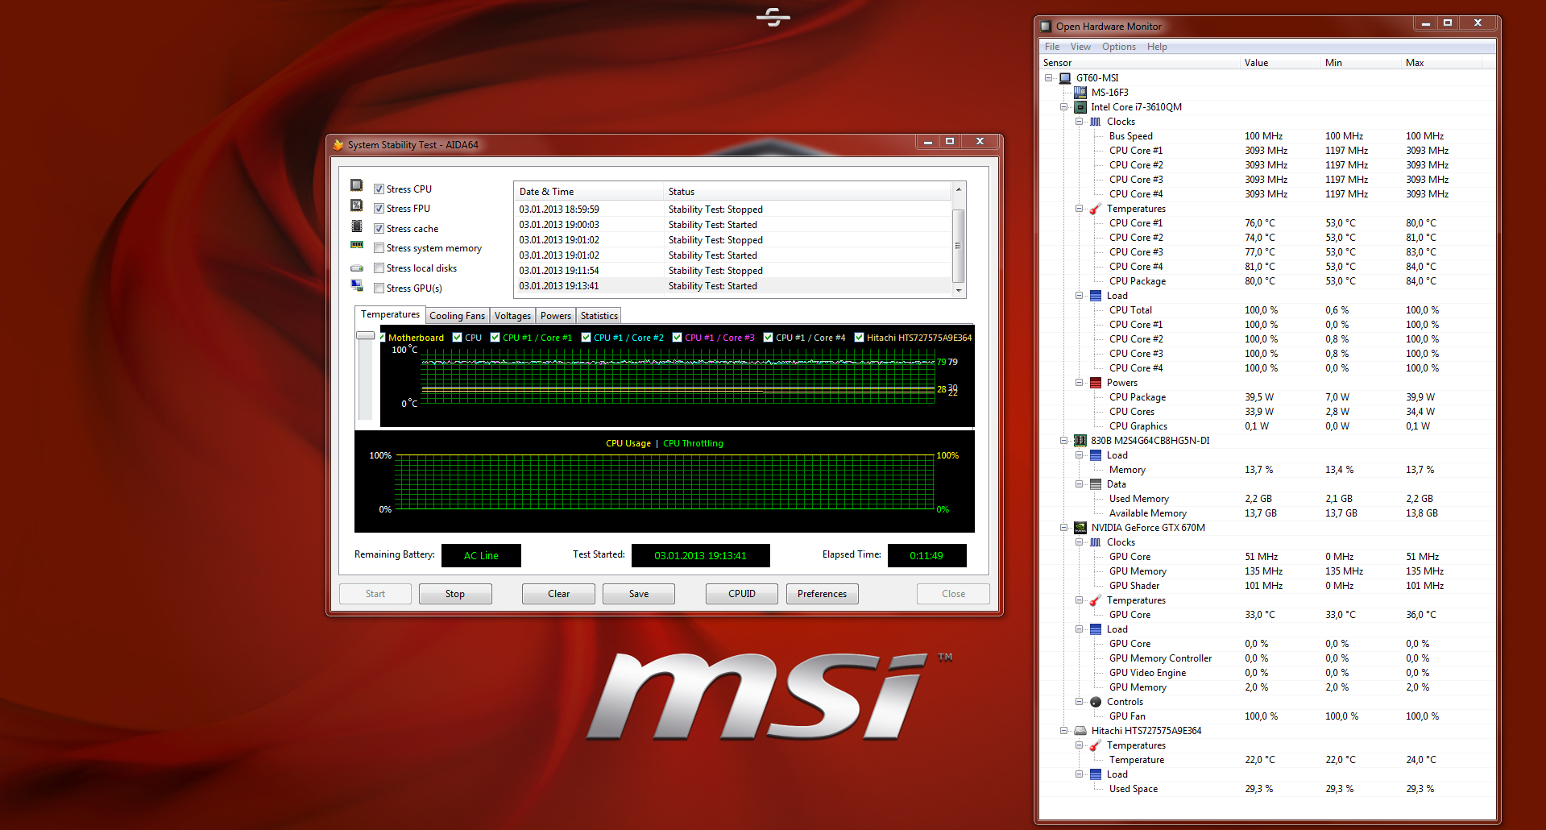The width and height of the screenshot is (1546, 830).
Task: Collapse the 830B M2S4G64CB8HG5N-DI node
Action: tap(1064, 441)
